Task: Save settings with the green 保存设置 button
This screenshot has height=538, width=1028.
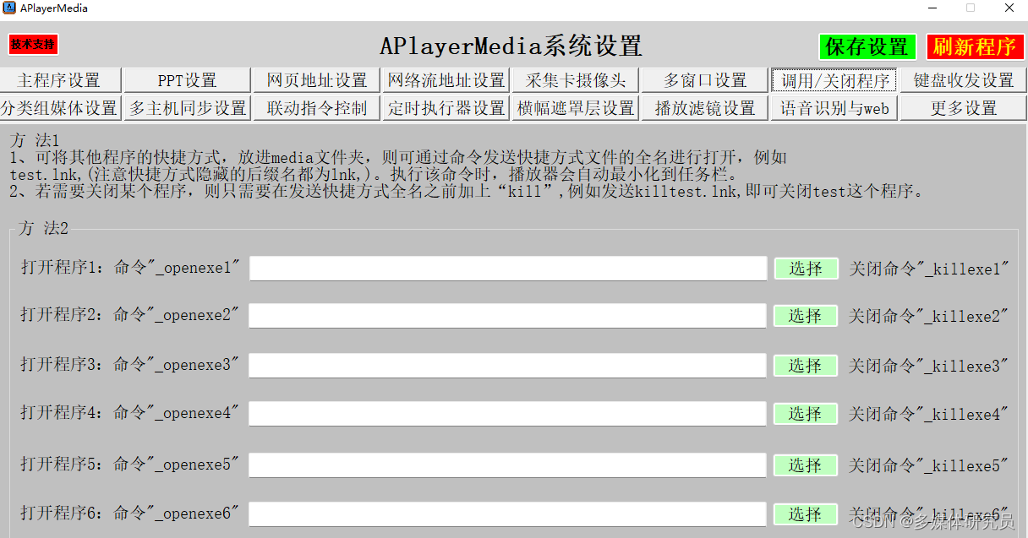Action: pyautogui.click(x=867, y=46)
